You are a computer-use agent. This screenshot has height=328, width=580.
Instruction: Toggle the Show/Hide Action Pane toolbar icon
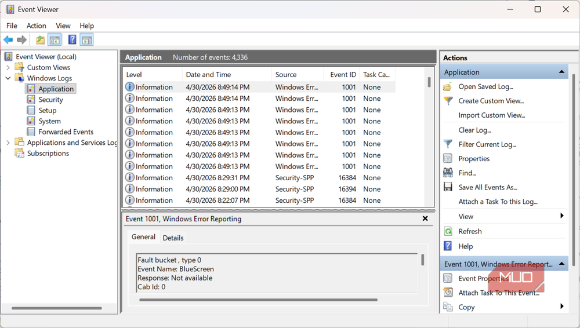tap(87, 39)
